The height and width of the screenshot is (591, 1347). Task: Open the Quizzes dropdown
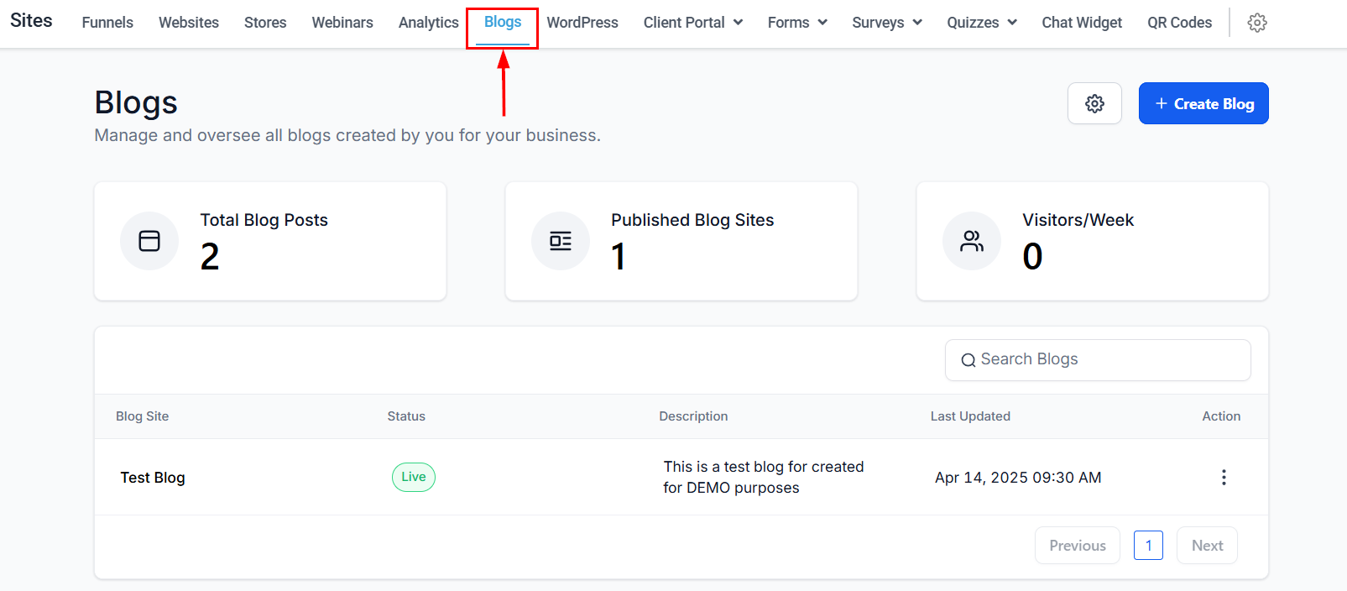[x=982, y=23]
